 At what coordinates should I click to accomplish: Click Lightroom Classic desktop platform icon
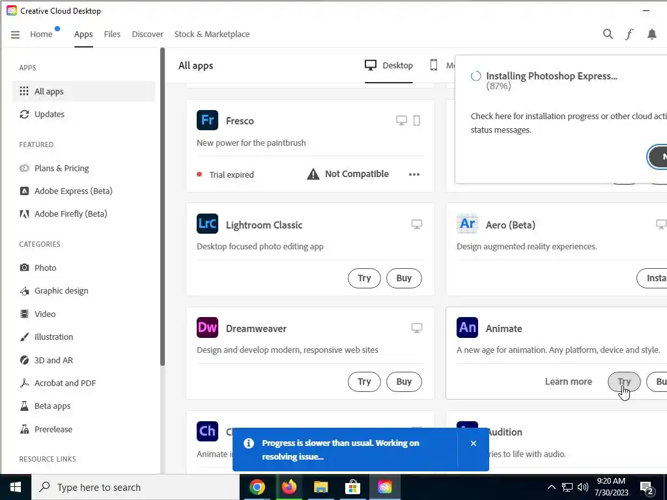[417, 224]
